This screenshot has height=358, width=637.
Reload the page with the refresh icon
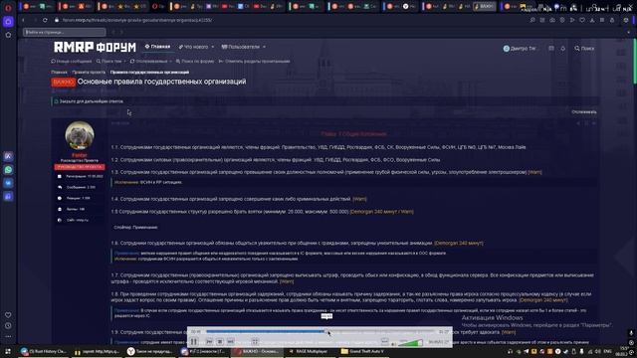point(45,20)
